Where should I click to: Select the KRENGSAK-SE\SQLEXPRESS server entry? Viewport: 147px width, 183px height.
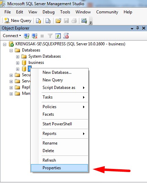coord(70,44)
